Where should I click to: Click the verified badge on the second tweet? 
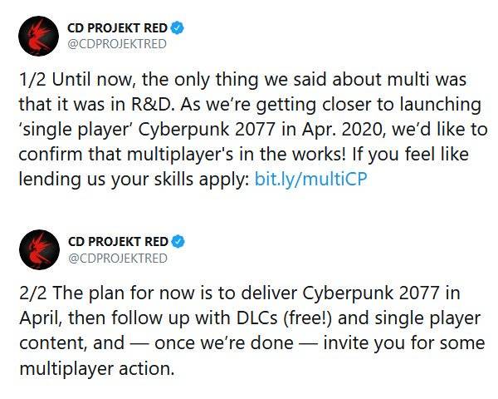tap(177, 242)
